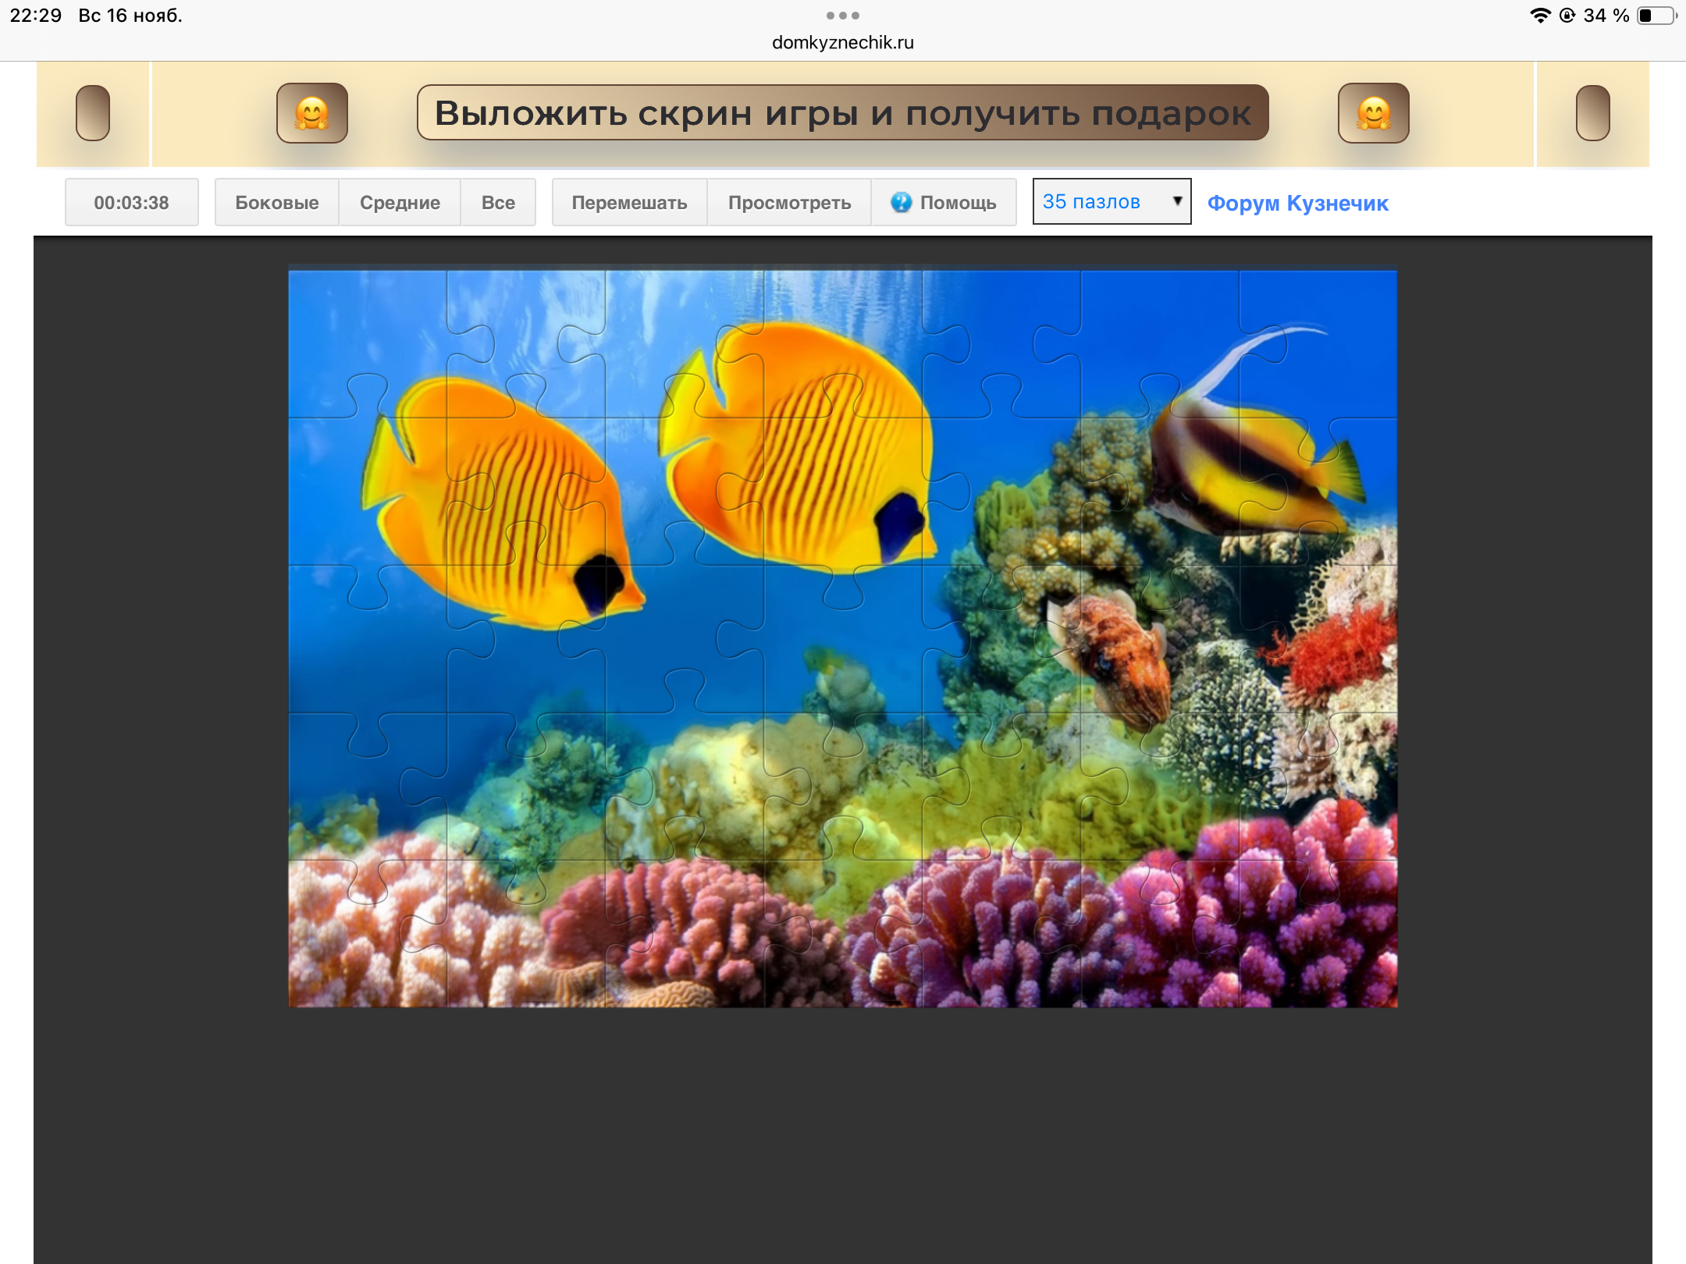Tap the far-left rounded brown button
1686x1264 pixels.
(x=93, y=113)
